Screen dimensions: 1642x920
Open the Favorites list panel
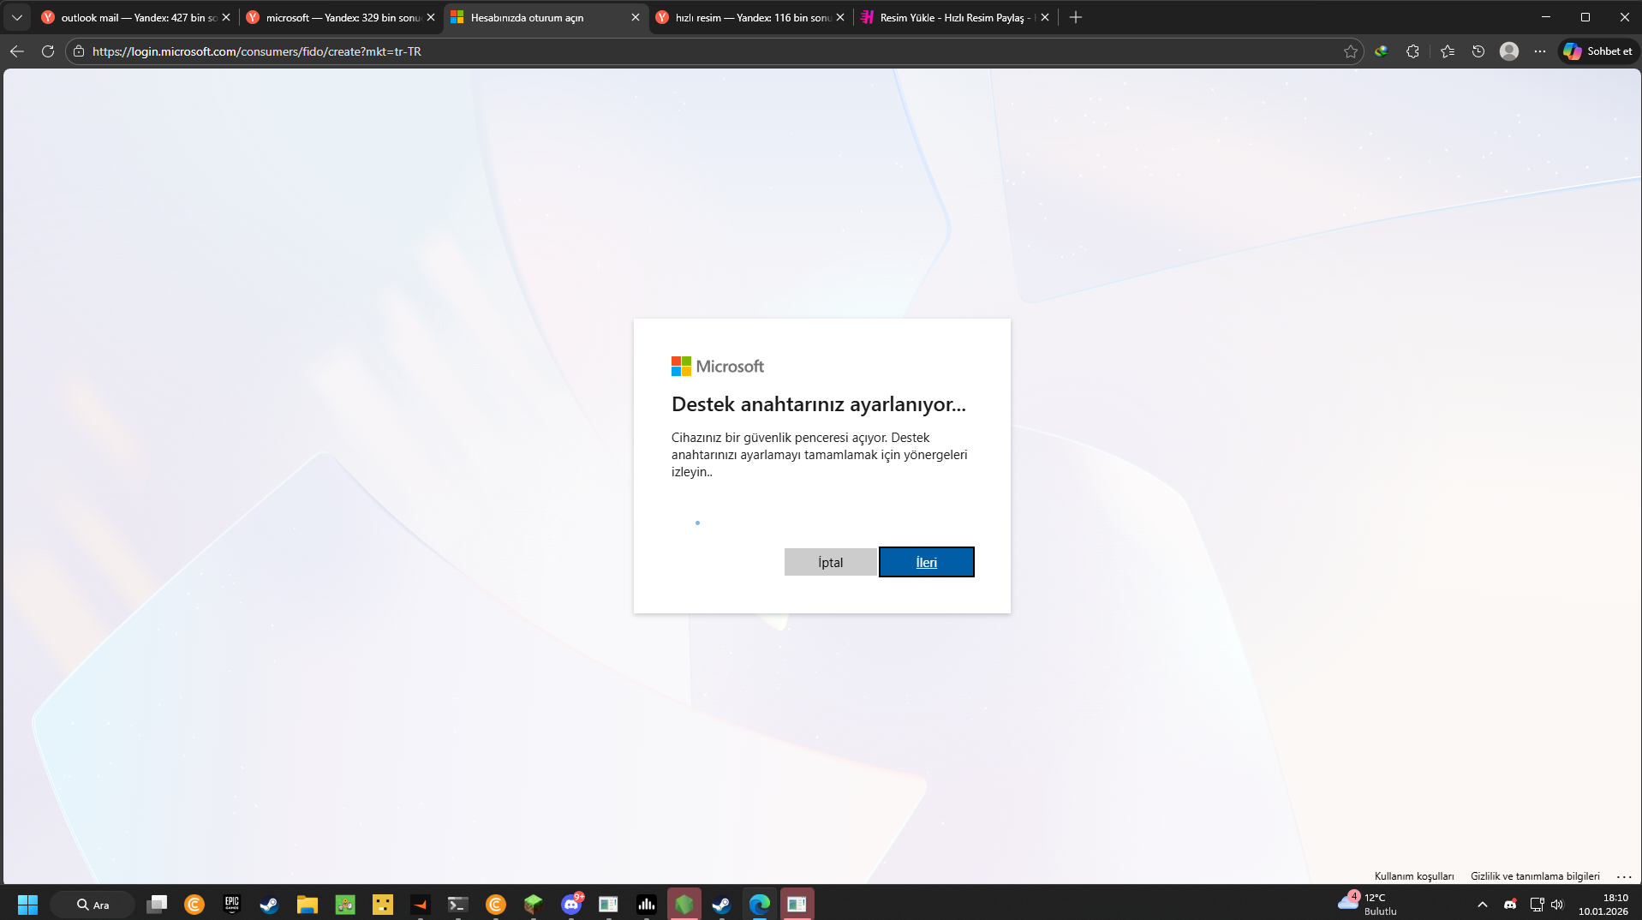click(1448, 51)
